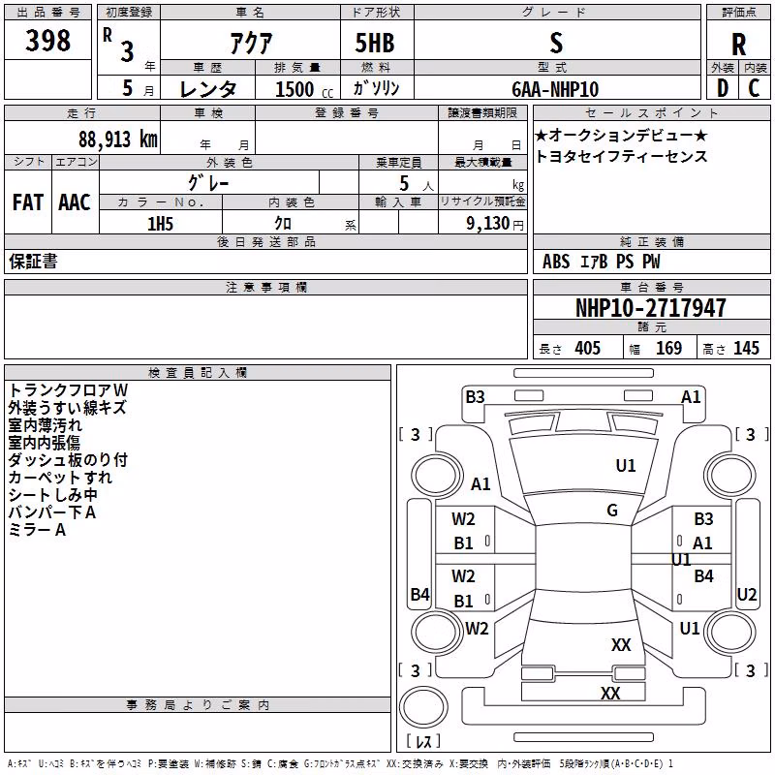775x775 pixels.
Task: Click the fuel type ガソリン
Action: tap(376, 88)
